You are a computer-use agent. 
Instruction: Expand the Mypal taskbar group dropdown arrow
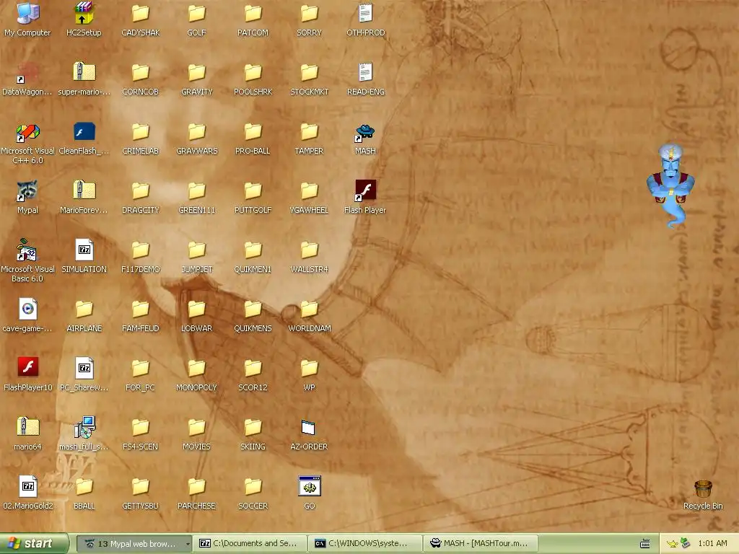188,544
